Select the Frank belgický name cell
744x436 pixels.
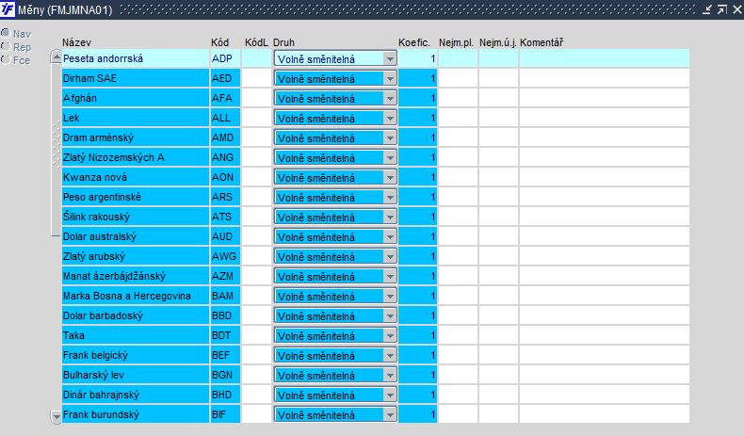pos(136,355)
